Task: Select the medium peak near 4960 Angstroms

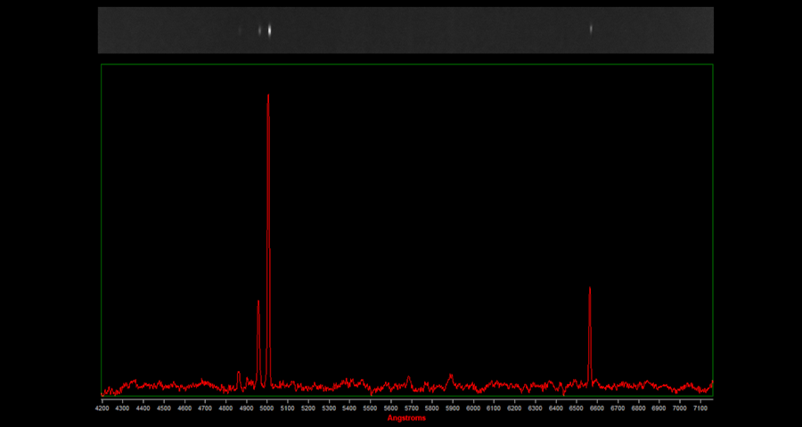Action: coord(258,302)
